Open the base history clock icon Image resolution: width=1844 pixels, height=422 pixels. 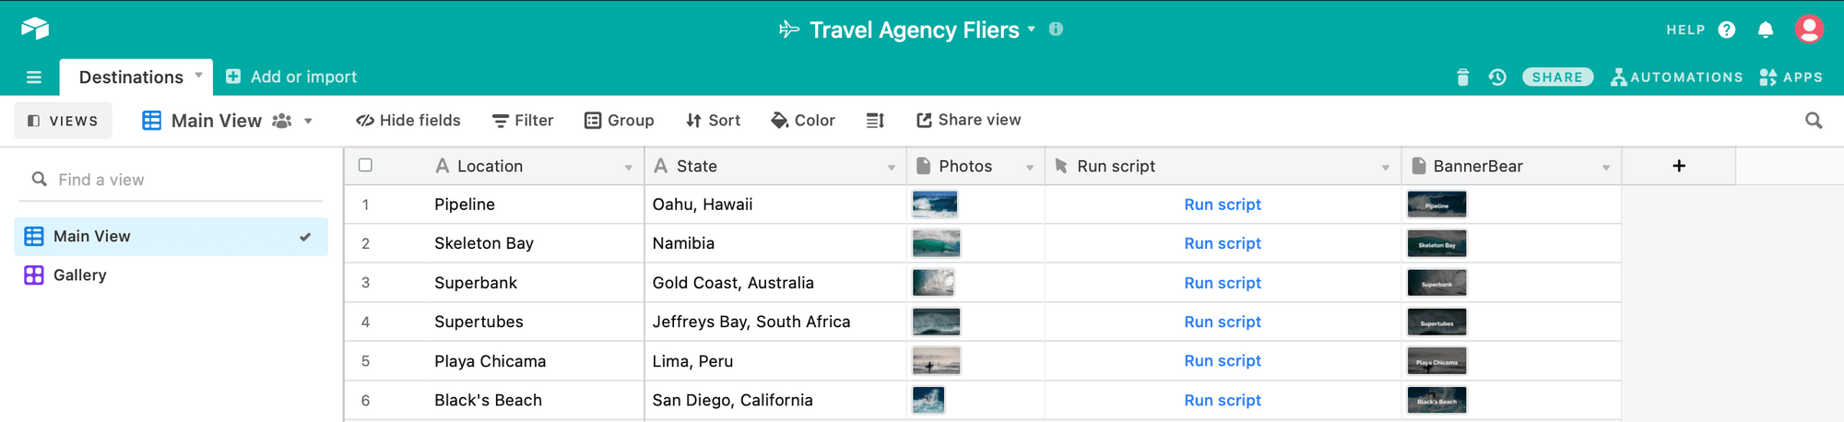(x=1497, y=77)
